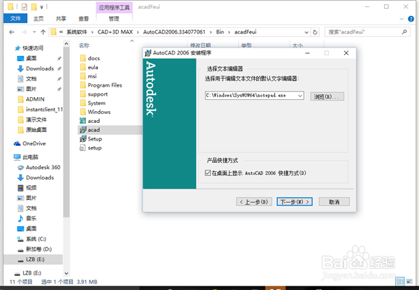Click the 系统软件 breadcrumb segment
Image resolution: width=419 pixels, height=290 pixels.
coord(77,32)
